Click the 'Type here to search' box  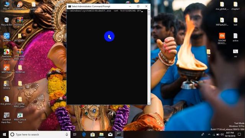coord(39,135)
